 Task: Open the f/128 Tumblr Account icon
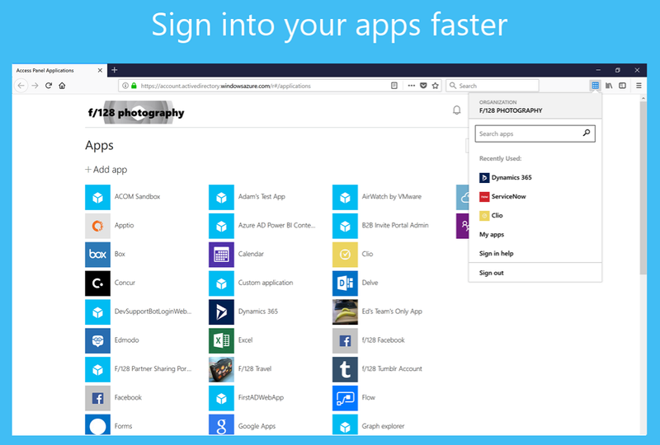pyautogui.click(x=345, y=369)
